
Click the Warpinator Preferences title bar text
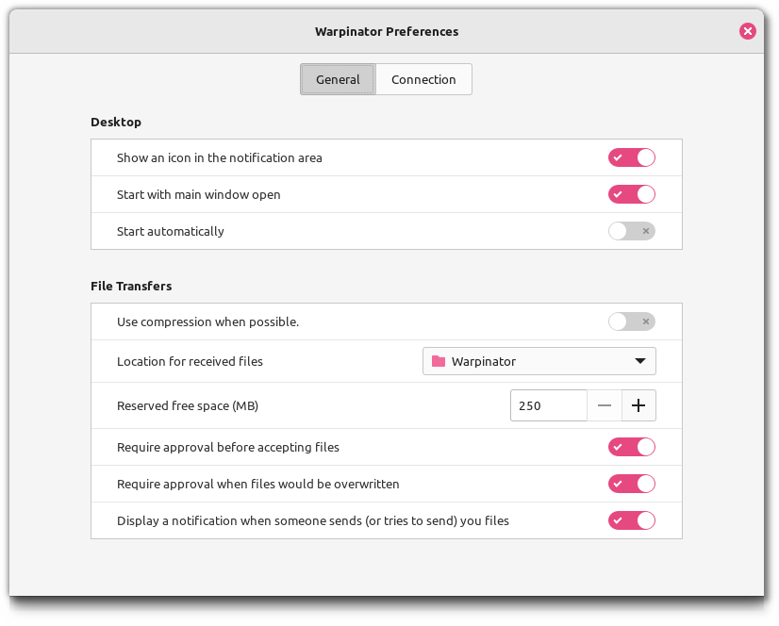click(387, 31)
